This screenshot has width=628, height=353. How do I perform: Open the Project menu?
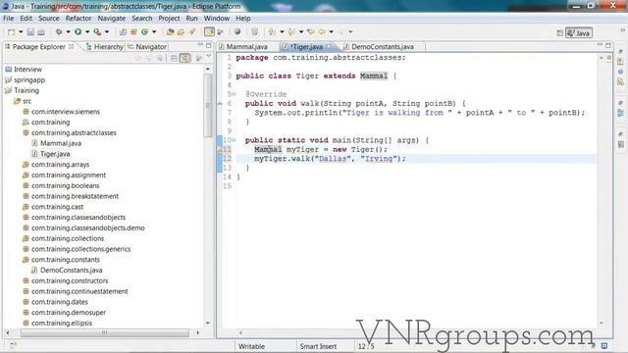pyautogui.click(x=169, y=19)
